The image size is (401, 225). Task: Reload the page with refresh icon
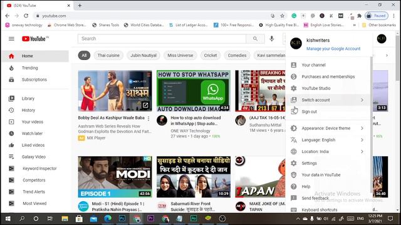coord(26,16)
